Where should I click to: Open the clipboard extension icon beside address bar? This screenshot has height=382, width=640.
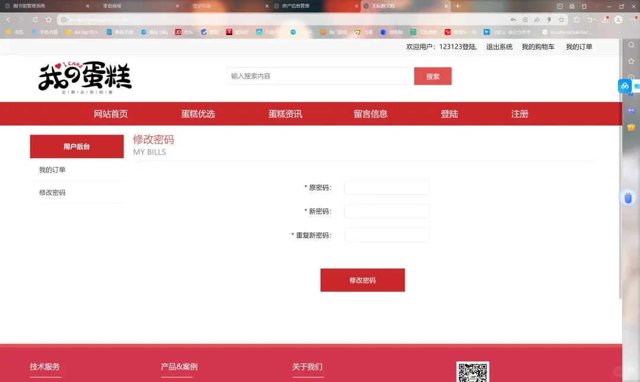pos(576,20)
